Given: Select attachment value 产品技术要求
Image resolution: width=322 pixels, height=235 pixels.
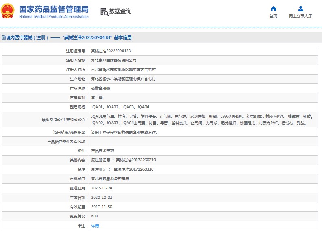Looking at the screenshot, I should 103,151.
